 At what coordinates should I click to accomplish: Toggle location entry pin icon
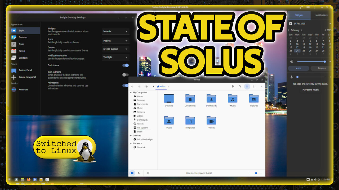click(x=233, y=87)
